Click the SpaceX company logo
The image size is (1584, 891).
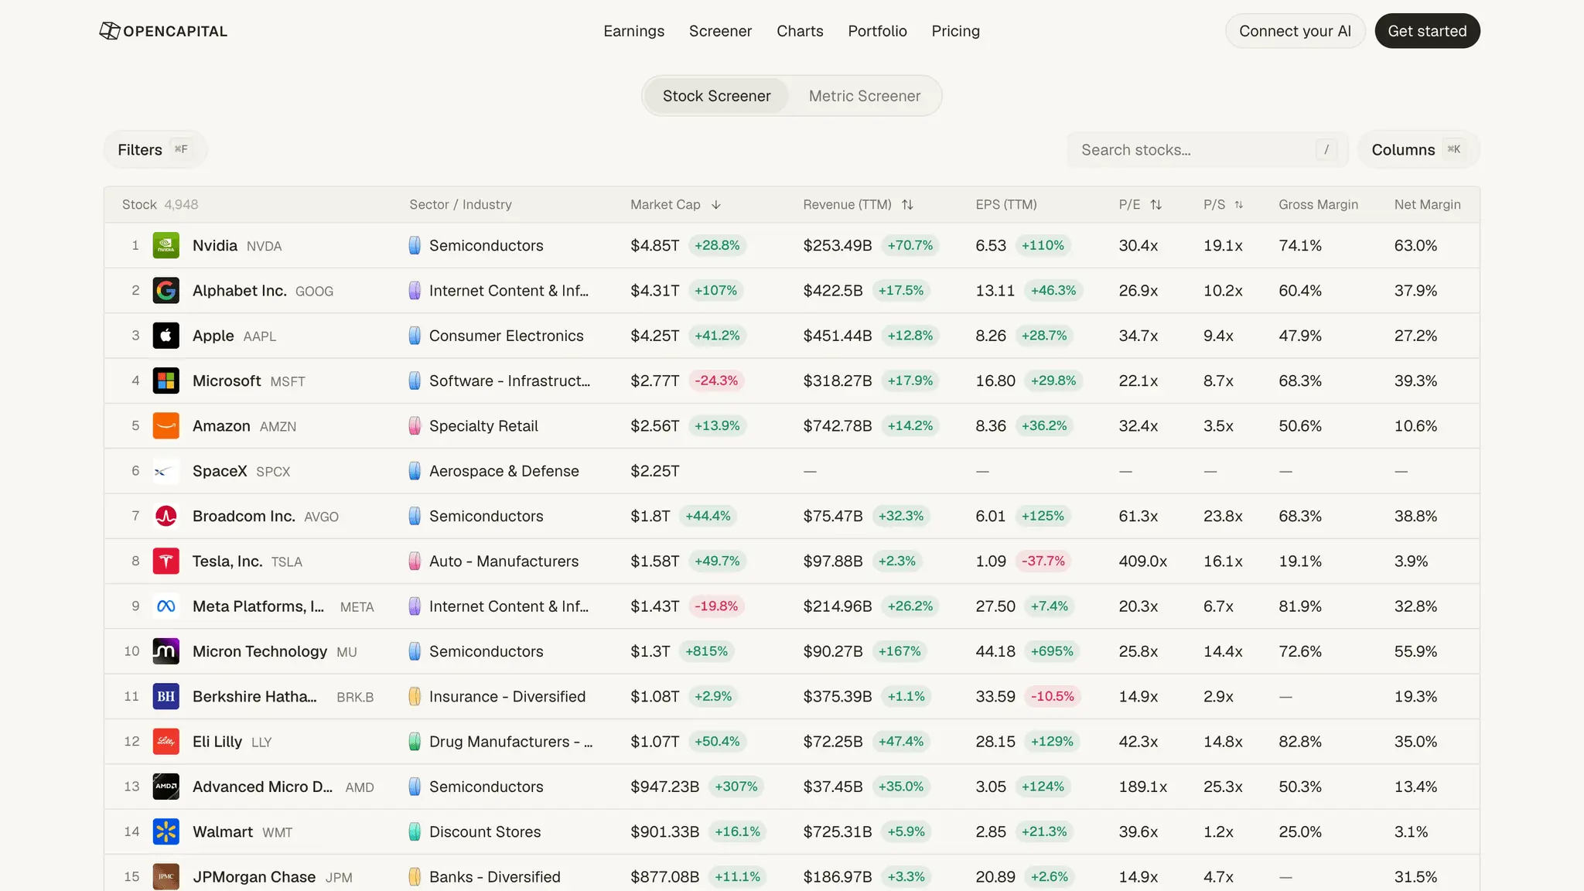166,471
